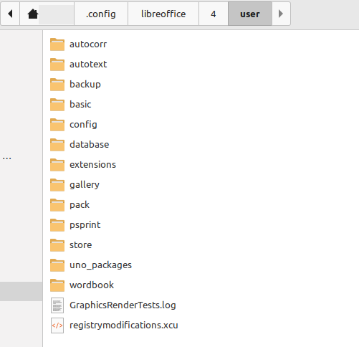The height and width of the screenshot is (347, 359).
Task: Select the store folder name
Action: click(x=80, y=245)
